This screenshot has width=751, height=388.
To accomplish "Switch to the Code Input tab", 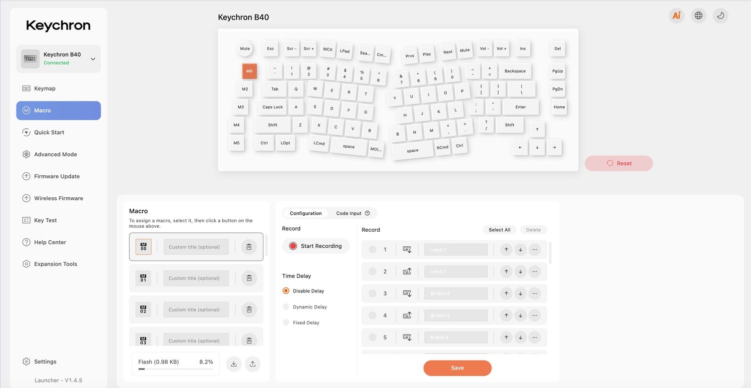I will tap(353, 213).
